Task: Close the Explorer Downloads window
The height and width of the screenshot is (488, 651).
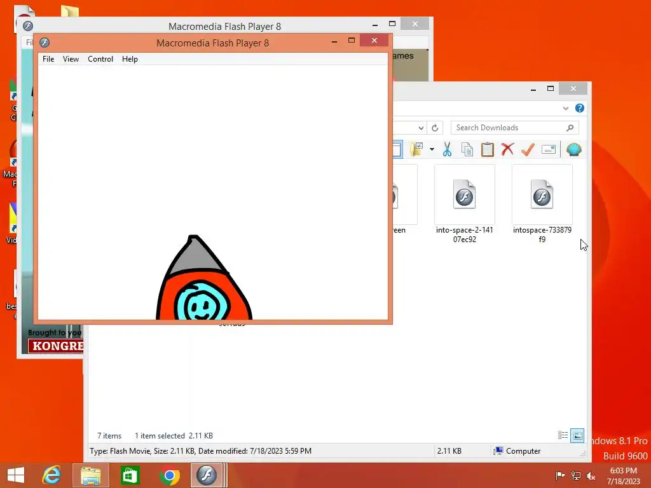Action: coord(573,88)
